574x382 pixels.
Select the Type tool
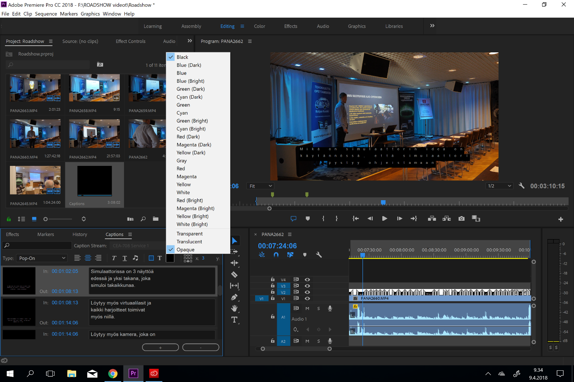(x=235, y=320)
